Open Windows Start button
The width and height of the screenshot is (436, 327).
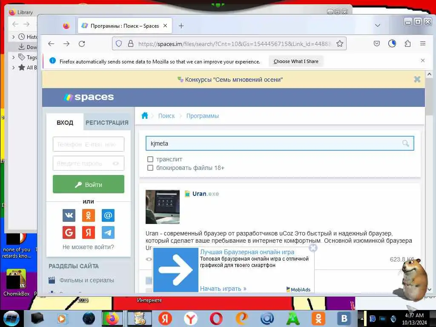[x=11, y=318]
